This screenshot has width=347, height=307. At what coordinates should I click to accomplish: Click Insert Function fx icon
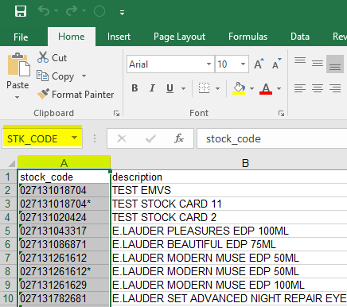click(x=179, y=138)
